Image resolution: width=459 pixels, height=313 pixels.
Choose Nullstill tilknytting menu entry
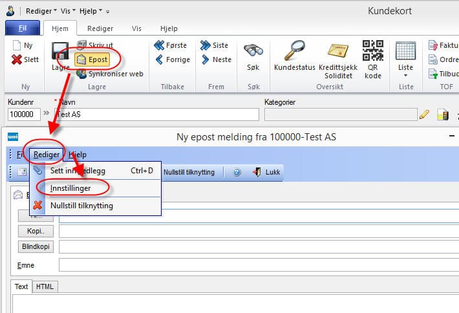pos(81,206)
